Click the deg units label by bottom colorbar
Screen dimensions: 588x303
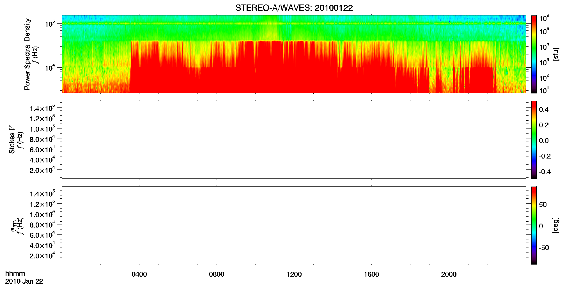coord(556,225)
